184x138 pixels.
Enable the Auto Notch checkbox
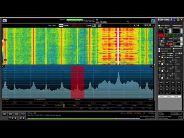(159, 51)
